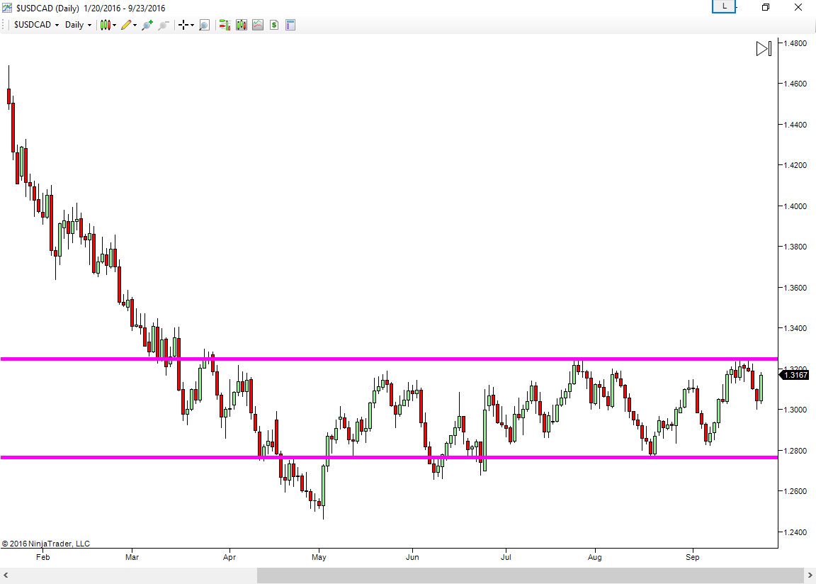Click the Feb time axis label
816x584 pixels.
(x=42, y=557)
